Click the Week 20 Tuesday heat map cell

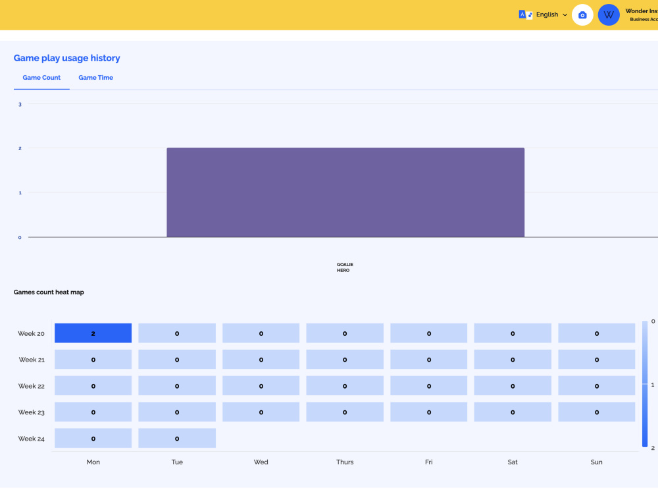coord(177,333)
